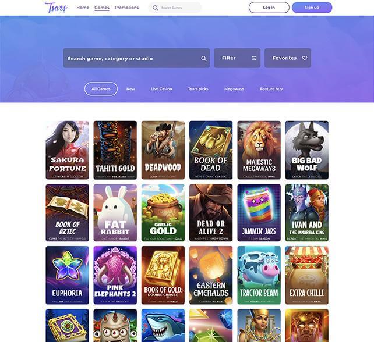Open the Live Casino category
The width and height of the screenshot is (374, 342).
pyautogui.click(x=161, y=89)
